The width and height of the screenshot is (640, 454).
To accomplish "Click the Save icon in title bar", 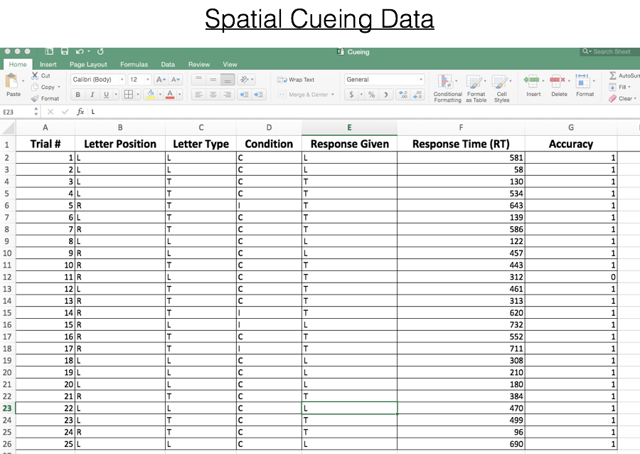I will [65, 51].
